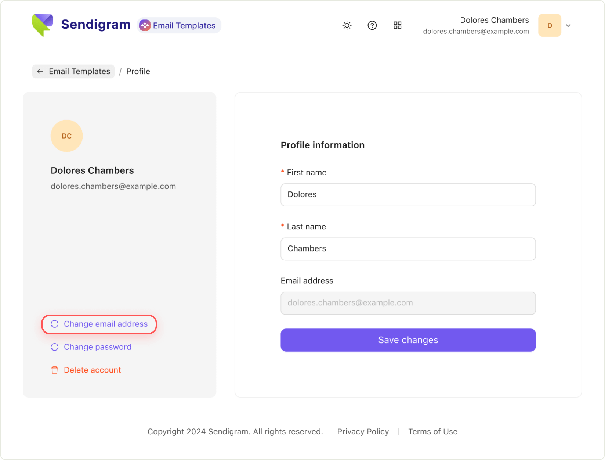
Task: Click the Profile breadcrumb item
Action: coord(138,71)
